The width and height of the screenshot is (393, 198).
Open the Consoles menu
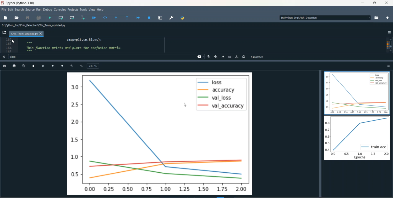coord(60,10)
